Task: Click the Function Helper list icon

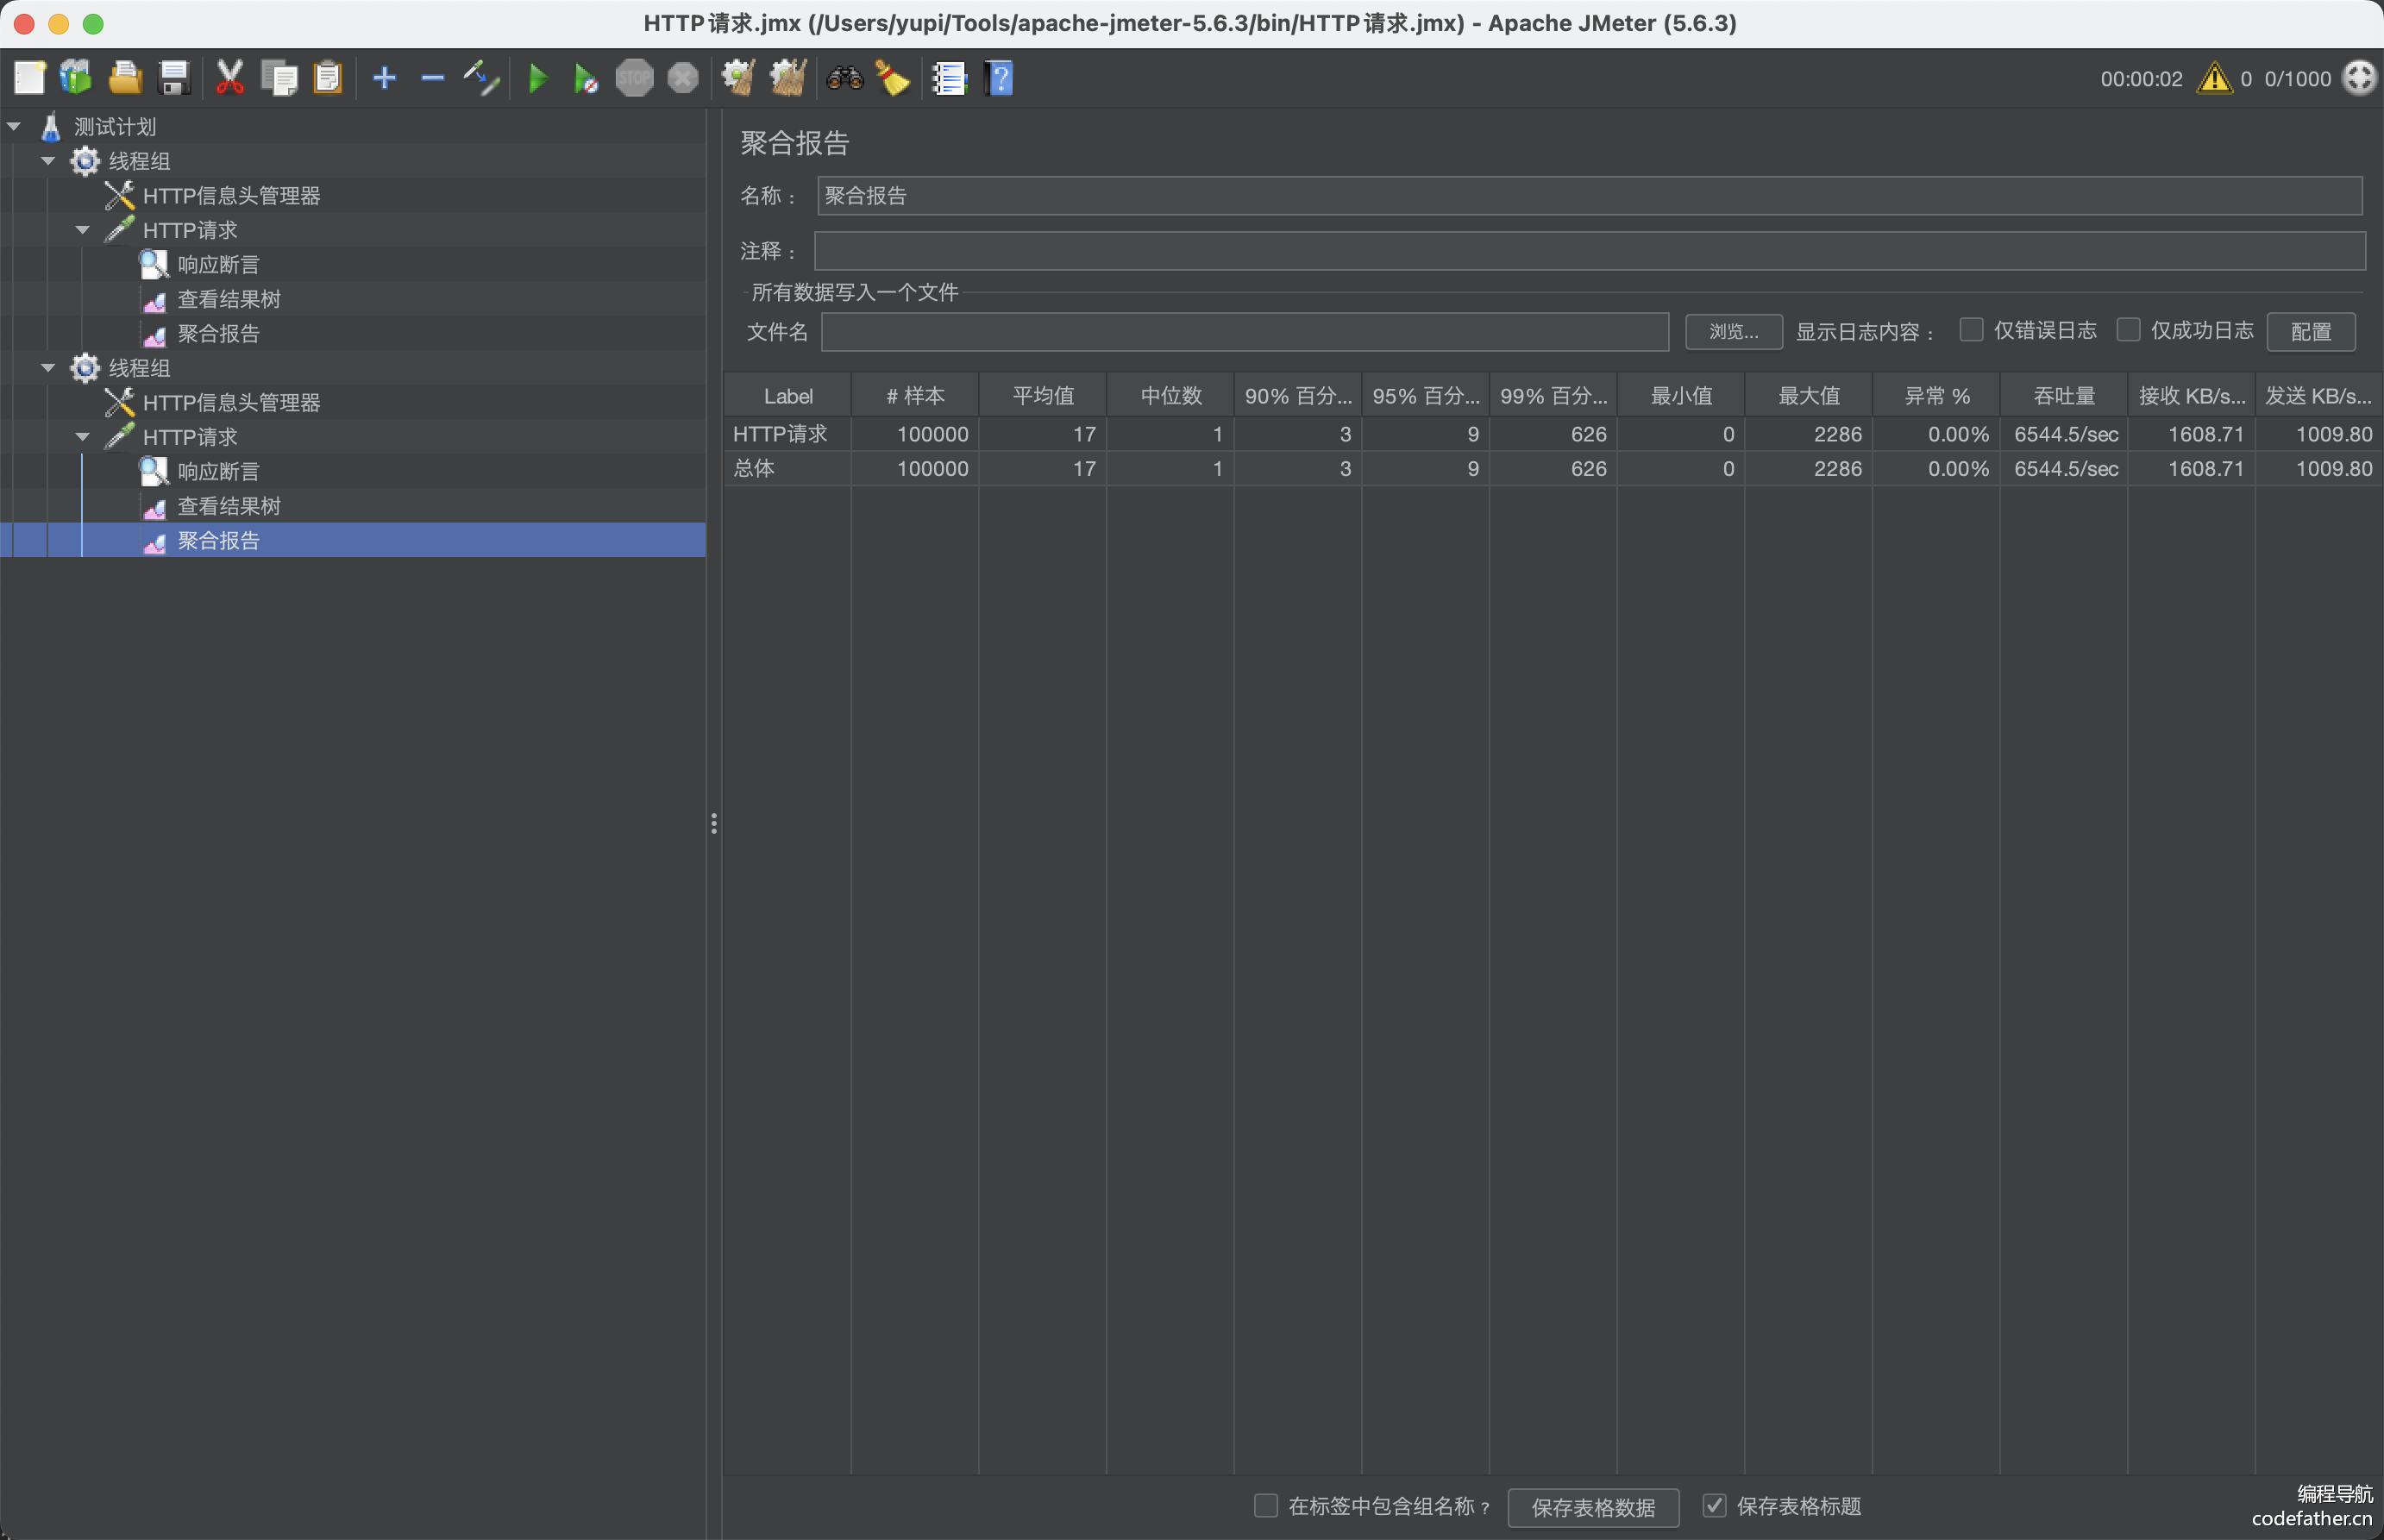Action: [x=948, y=78]
